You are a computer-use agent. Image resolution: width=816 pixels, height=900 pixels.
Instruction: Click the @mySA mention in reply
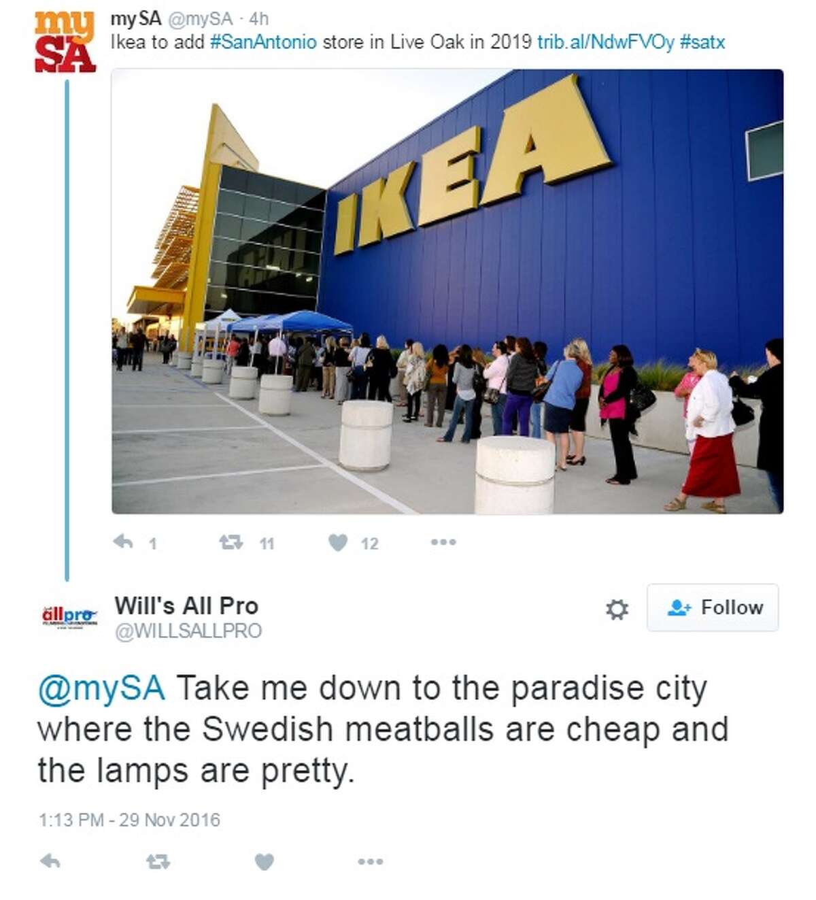point(101,688)
